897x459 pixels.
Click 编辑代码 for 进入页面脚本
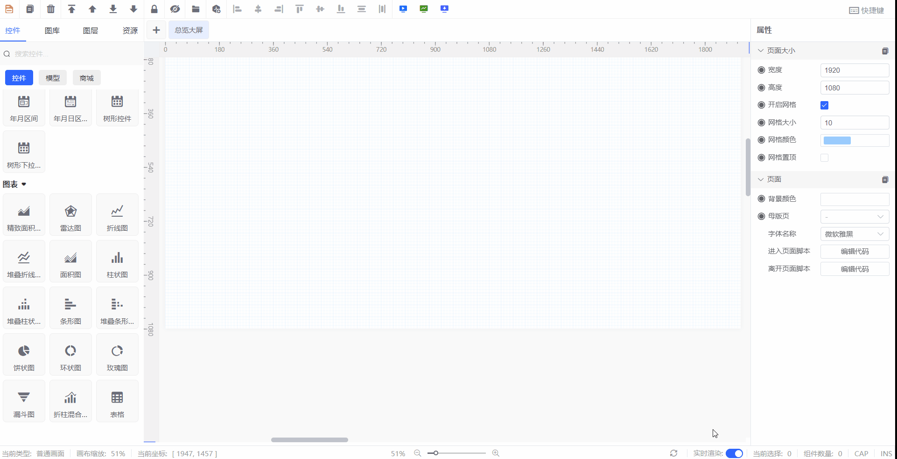click(x=855, y=252)
